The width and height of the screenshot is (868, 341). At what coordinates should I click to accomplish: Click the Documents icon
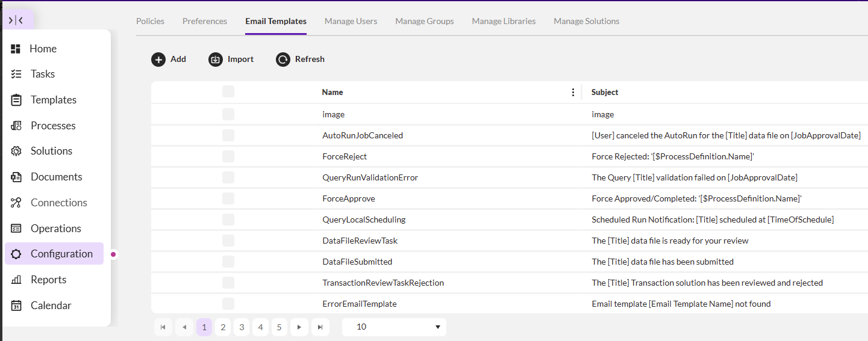(x=16, y=177)
